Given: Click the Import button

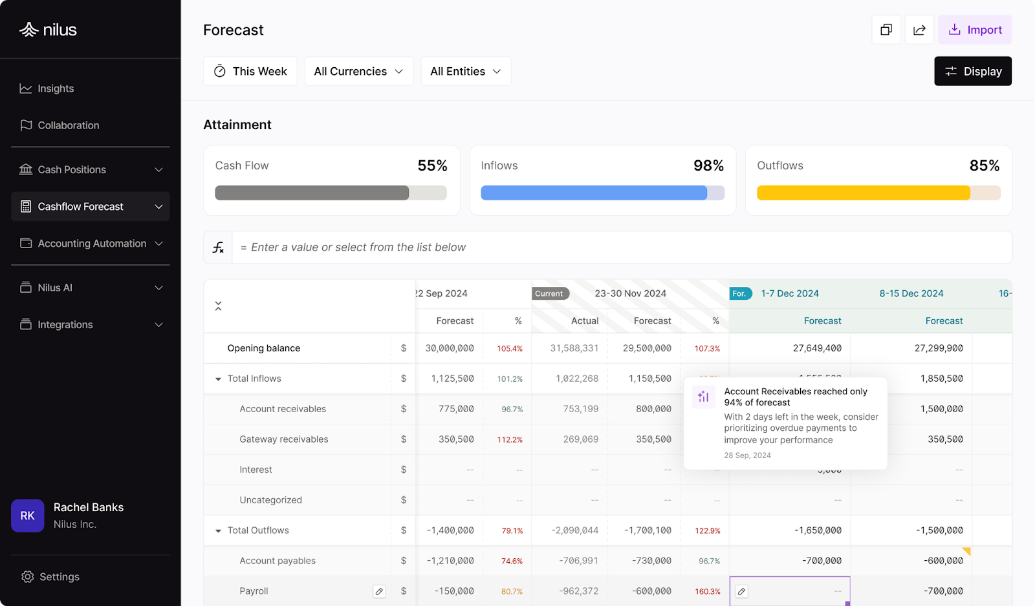Looking at the screenshot, I should click(x=975, y=30).
